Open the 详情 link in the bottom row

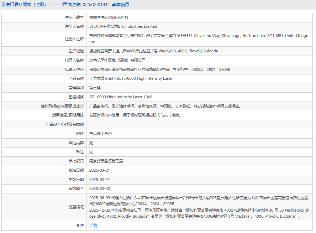[x=93, y=226]
